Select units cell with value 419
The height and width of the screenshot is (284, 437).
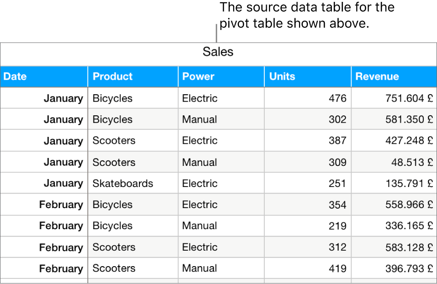[x=307, y=269]
